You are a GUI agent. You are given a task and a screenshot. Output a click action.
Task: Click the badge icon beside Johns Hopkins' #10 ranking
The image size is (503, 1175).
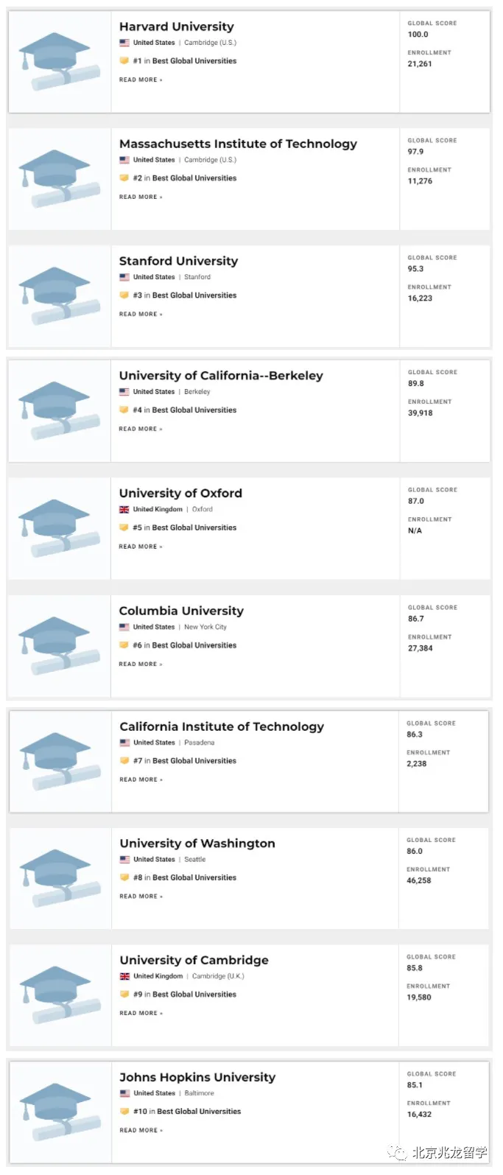pos(124,1111)
